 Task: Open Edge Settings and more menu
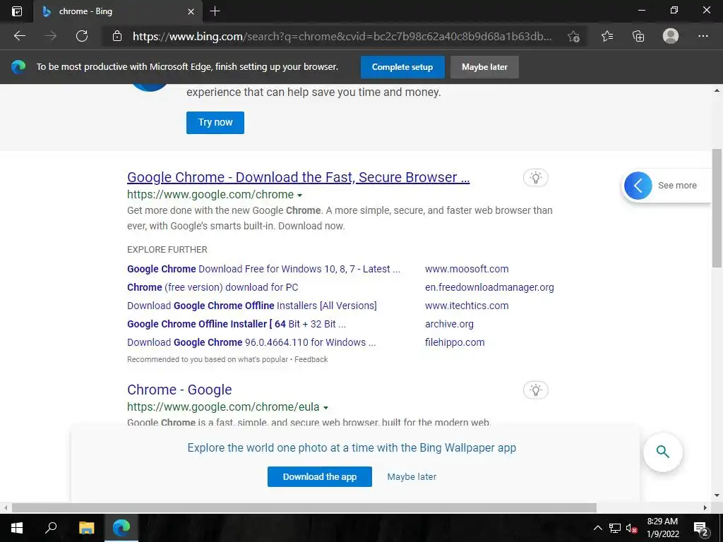(x=703, y=36)
